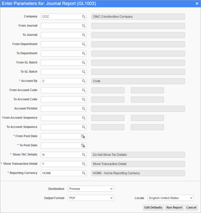Open From Journal lookup magnifier

click(x=84, y=26)
